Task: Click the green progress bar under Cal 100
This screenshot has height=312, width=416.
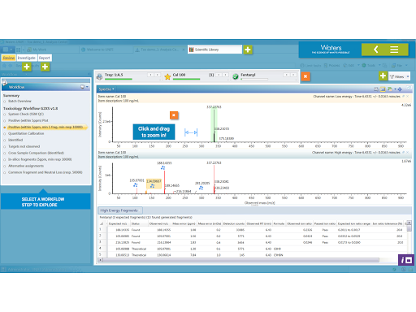Action: point(186,79)
